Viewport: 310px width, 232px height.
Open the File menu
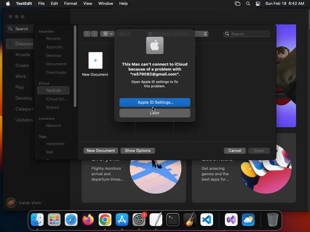point(41,3)
